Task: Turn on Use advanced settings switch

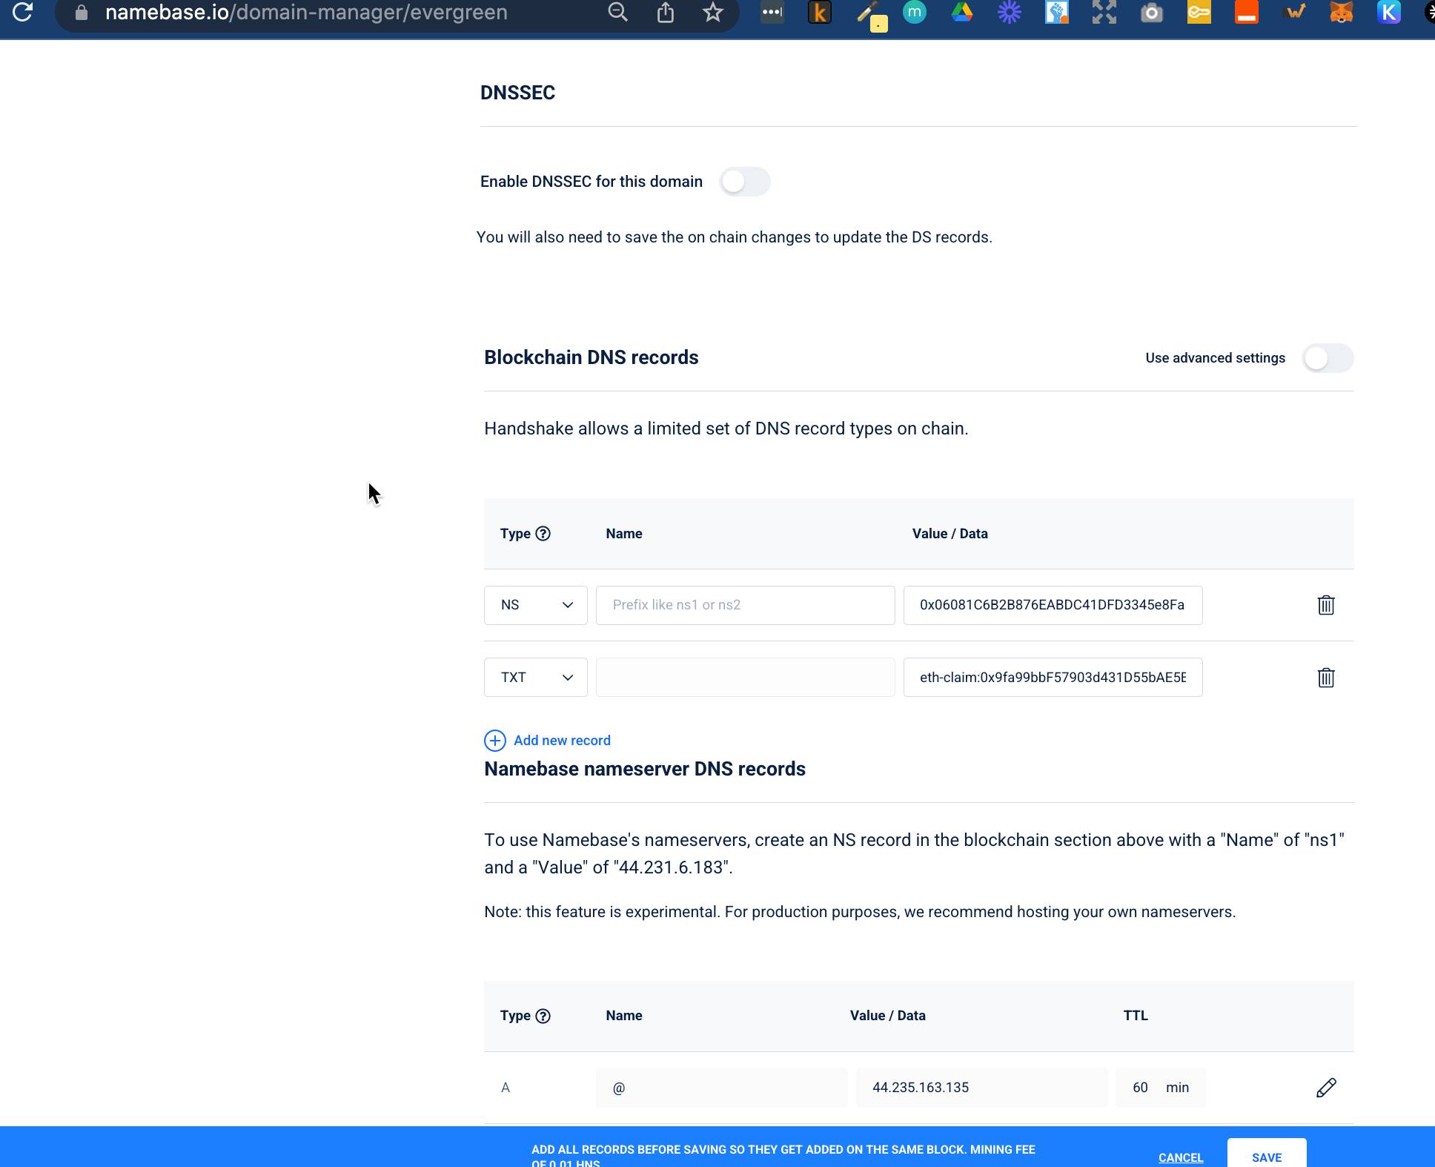Action: click(x=1328, y=358)
